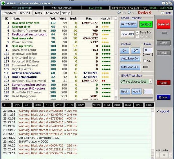Click the BUSY status indicator
The height and width of the screenshot is (159, 174).
click(80, 104)
